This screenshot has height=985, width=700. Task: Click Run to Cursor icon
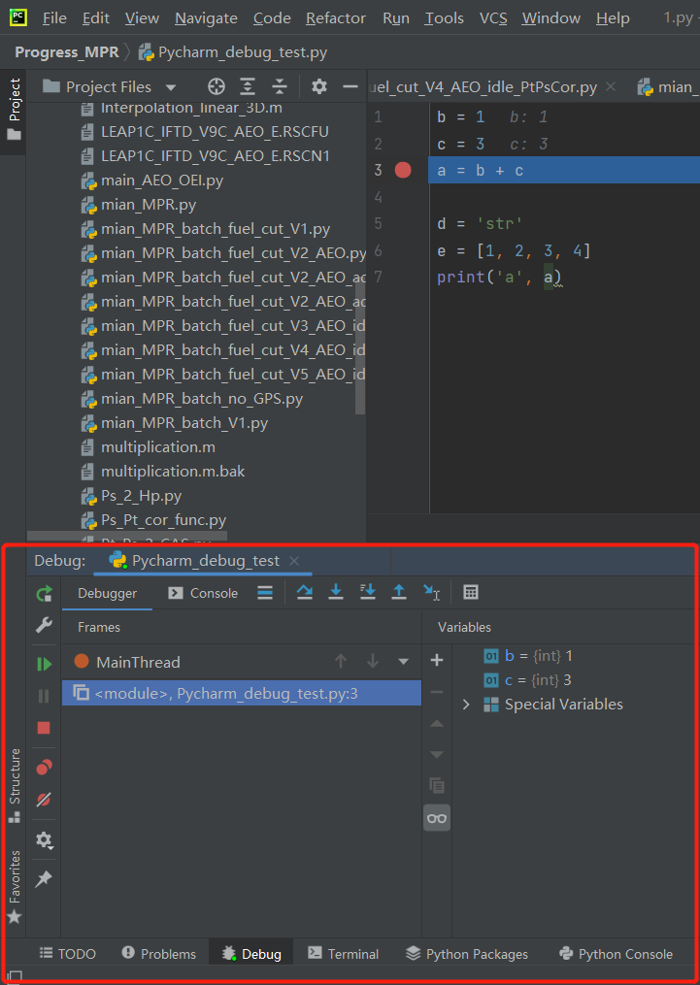(x=431, y=592)
